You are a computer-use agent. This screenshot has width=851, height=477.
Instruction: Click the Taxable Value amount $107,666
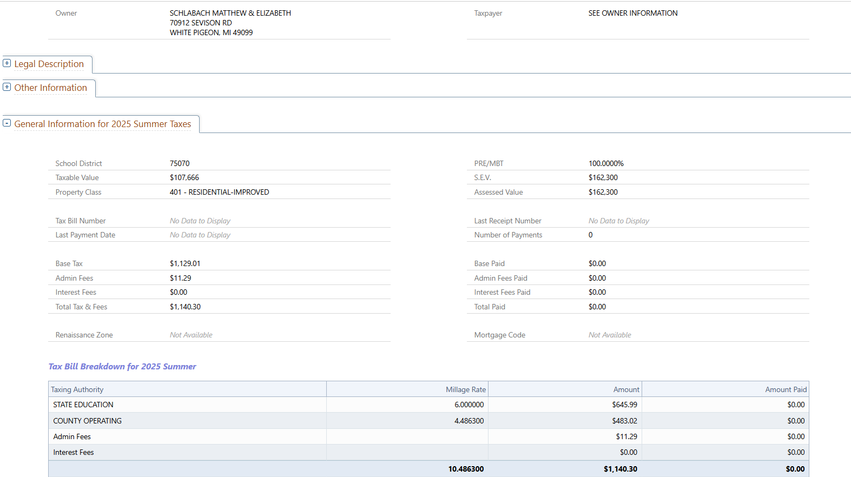[184, 177]
